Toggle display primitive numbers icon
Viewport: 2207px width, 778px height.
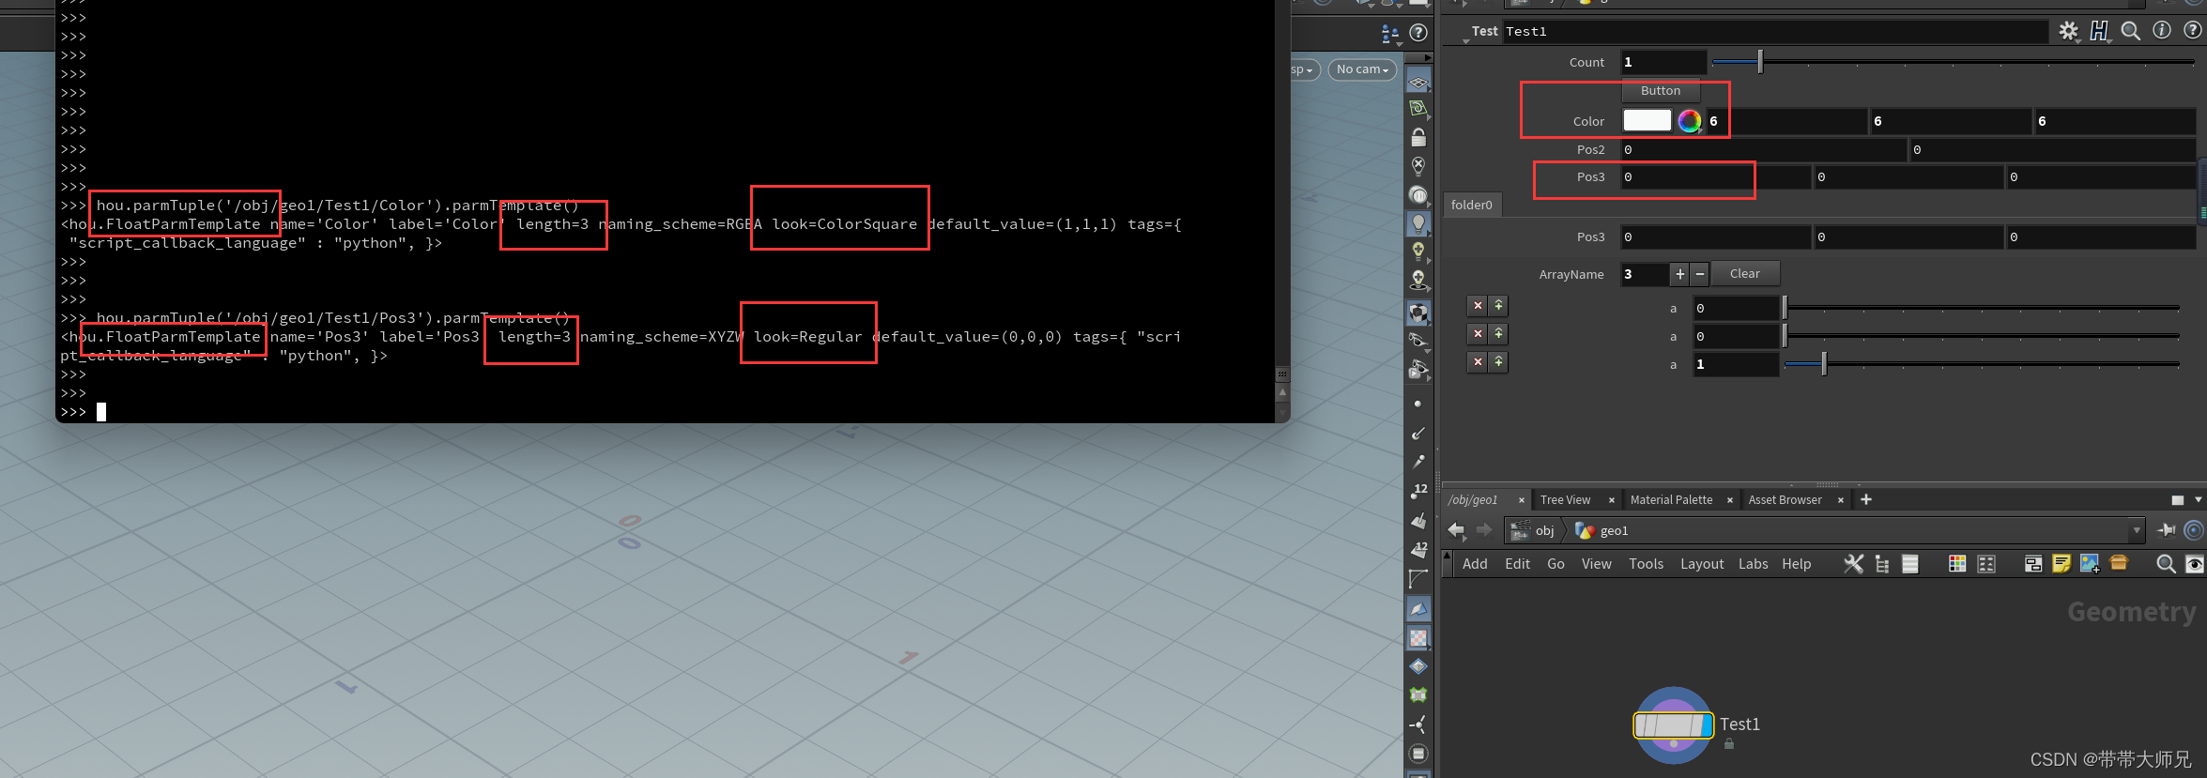1418,548
